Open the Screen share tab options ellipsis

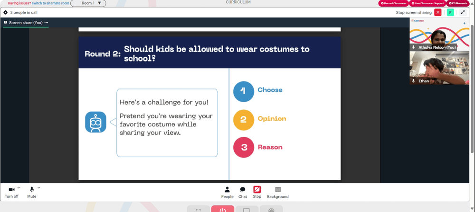tap(47, 23)
